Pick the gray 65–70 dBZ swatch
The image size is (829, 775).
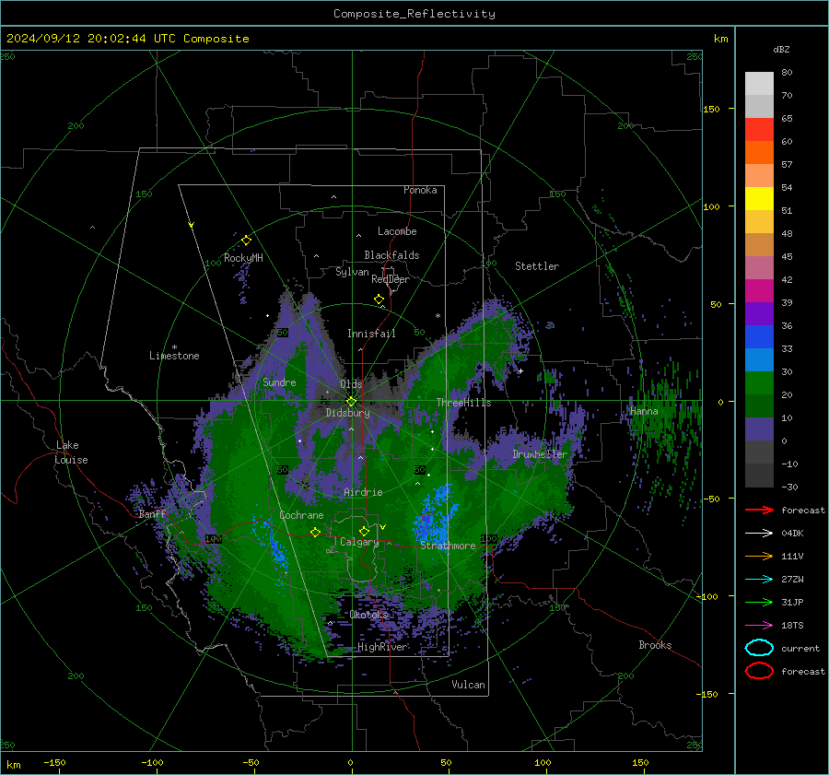point(759,106)
